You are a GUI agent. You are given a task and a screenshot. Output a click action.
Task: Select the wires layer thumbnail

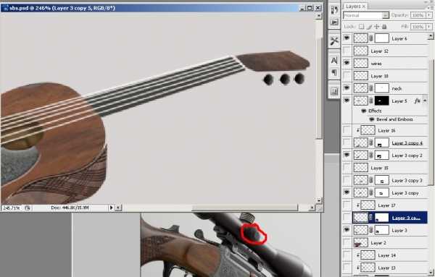[360, 64]
